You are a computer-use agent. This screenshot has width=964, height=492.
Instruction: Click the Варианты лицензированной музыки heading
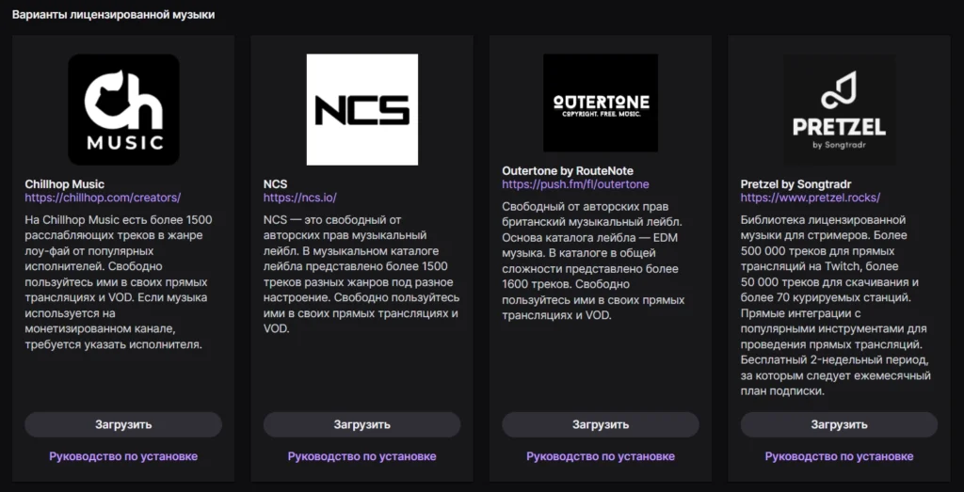[x=113, y=15]
